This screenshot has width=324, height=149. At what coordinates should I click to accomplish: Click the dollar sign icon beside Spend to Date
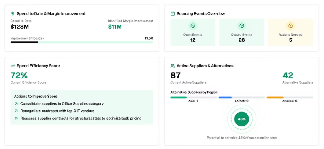(13, 14)
